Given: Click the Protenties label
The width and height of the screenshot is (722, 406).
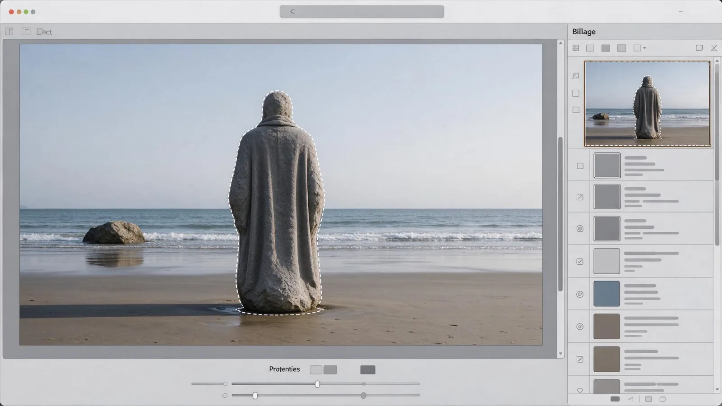Looking at the screenshot, I should pos(284,369).
